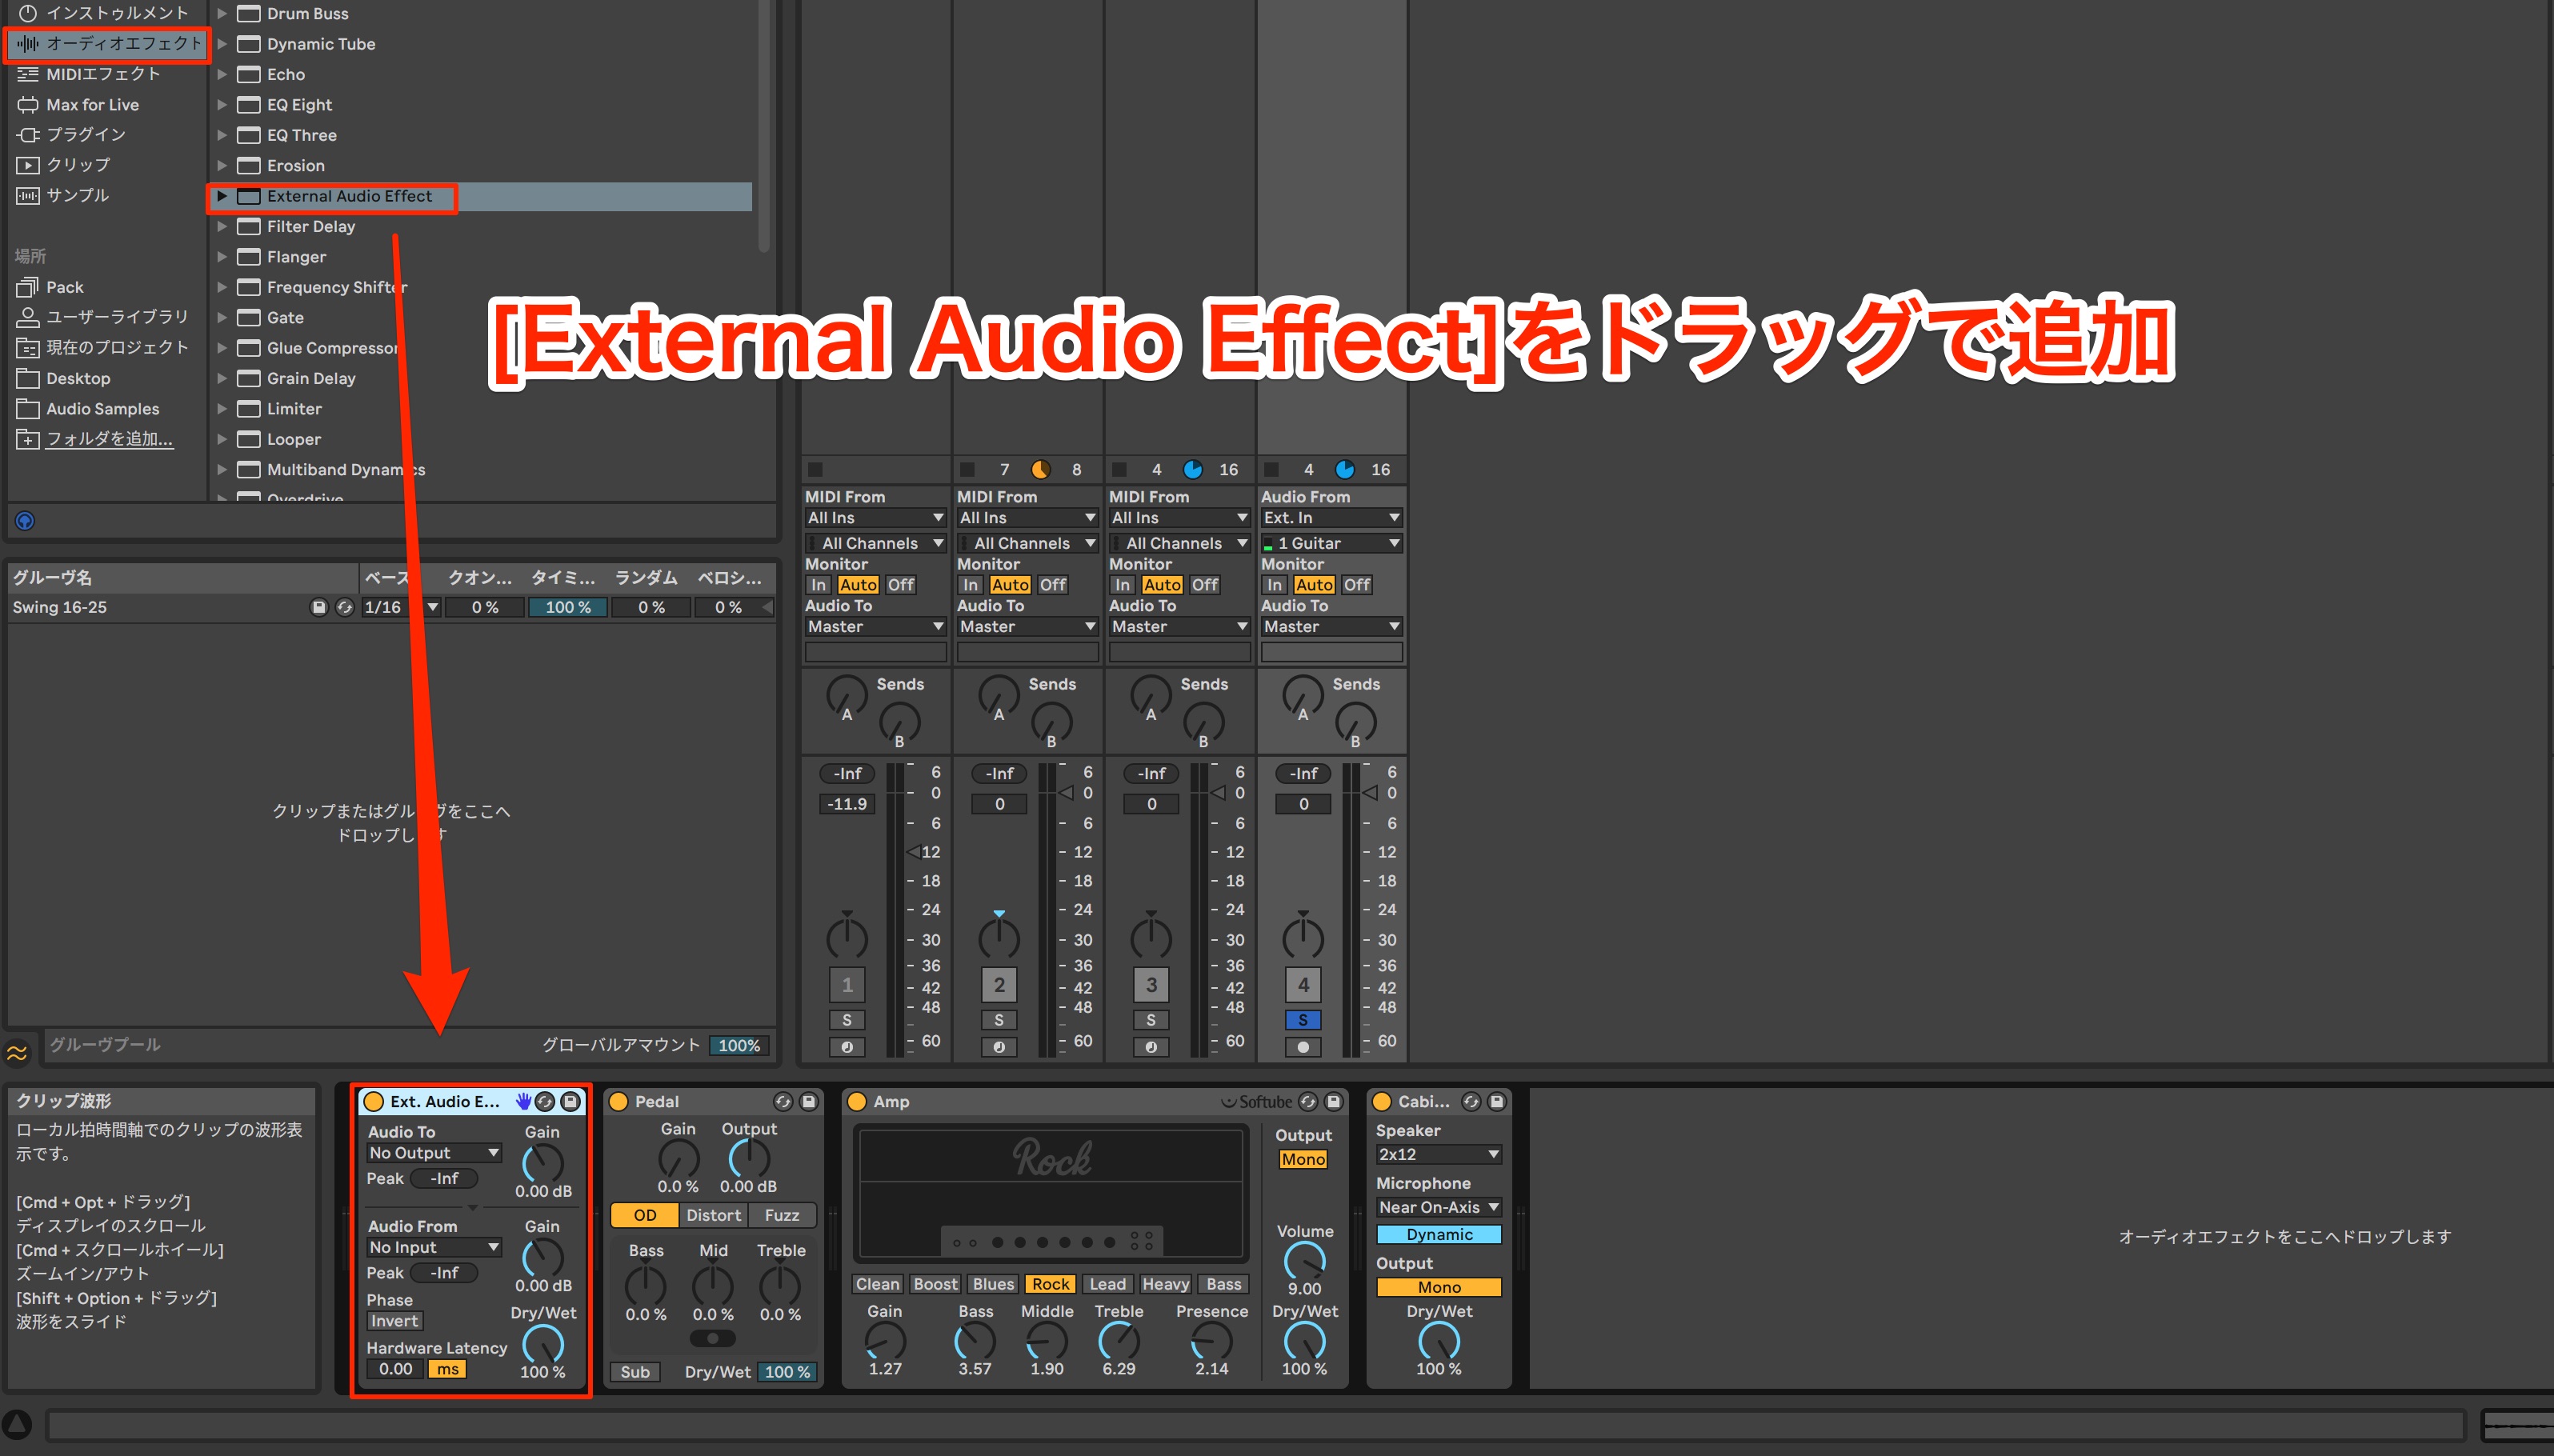Click Add Folder (フォルダを追加...) link
This screenshot has height=1456, width=2554.
click(110, 438)
